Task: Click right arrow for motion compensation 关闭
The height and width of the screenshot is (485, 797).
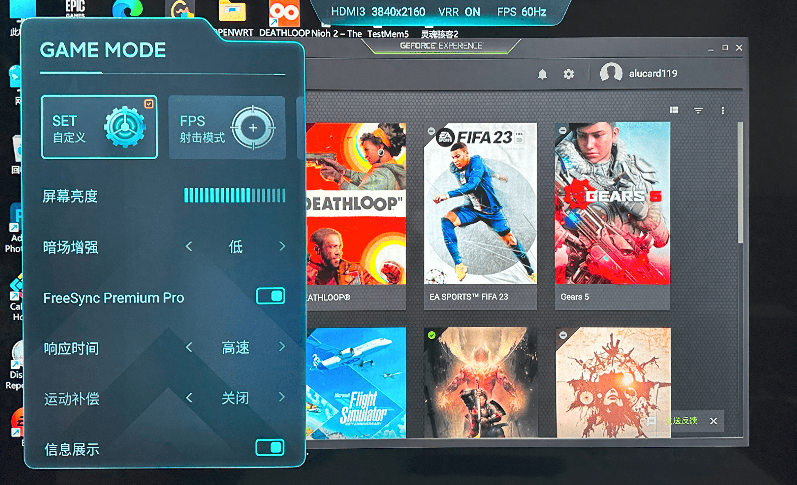Action: click(282, 397)
